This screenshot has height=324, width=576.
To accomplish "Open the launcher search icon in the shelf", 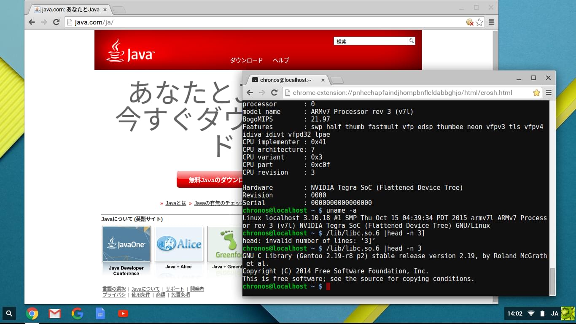I will click(x=9, y=313).
